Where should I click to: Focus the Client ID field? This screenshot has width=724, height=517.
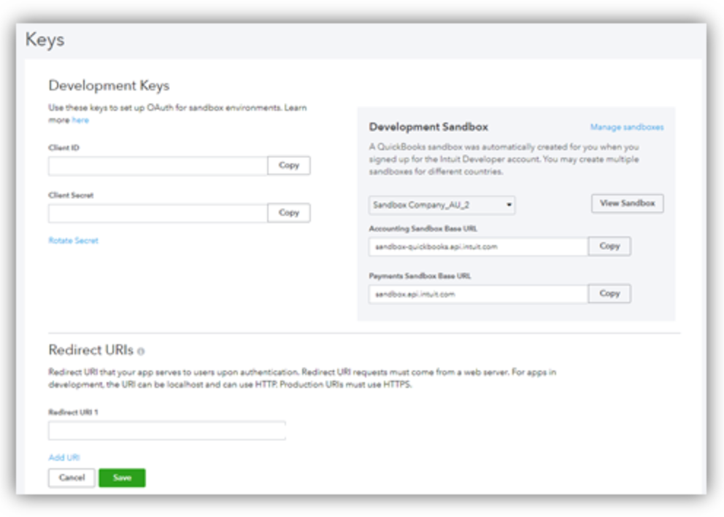pyautogui.click(x=158, y=166)
